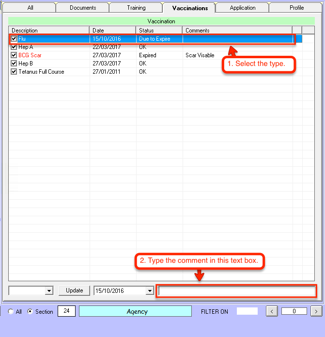Toggle the Hep A checkbox
The width and height of the screenshot is (325, 337).
(14, 47)
